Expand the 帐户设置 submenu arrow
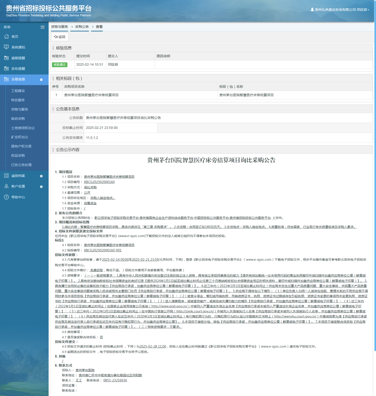 pos(41,187)
